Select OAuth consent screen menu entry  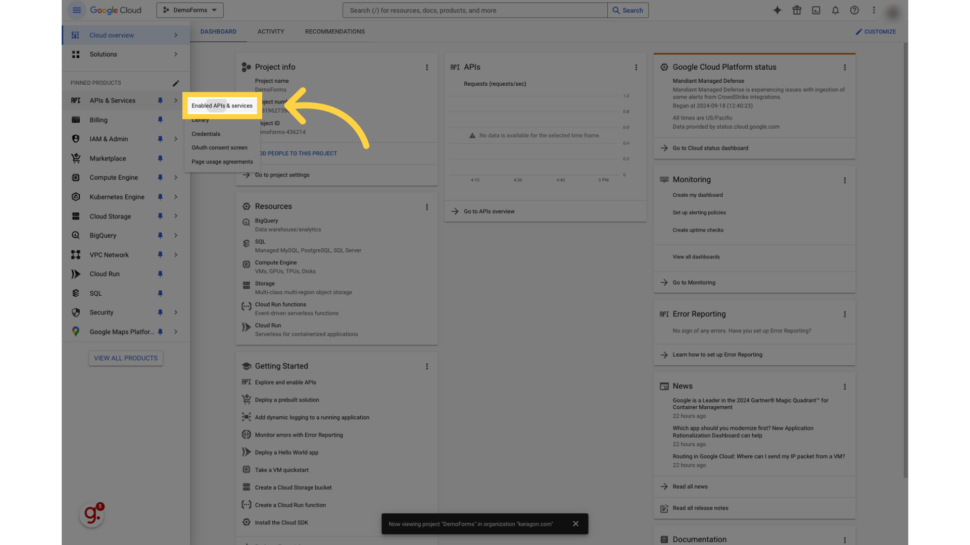(x=219, y=147)
